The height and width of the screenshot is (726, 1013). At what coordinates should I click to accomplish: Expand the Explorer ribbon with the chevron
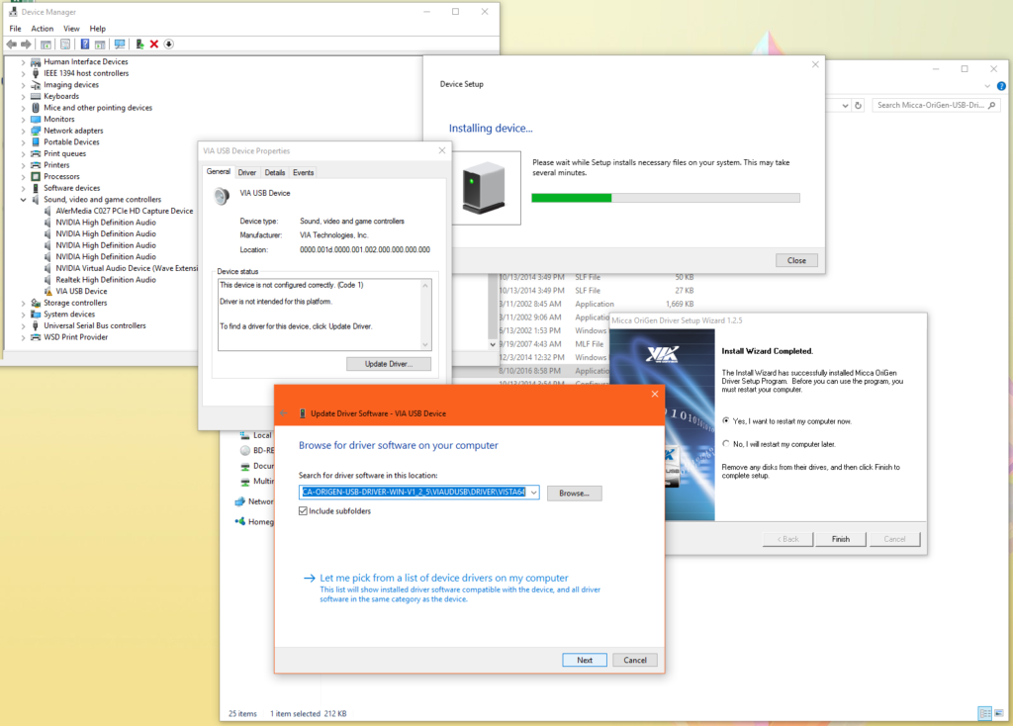tap(987, 86)
